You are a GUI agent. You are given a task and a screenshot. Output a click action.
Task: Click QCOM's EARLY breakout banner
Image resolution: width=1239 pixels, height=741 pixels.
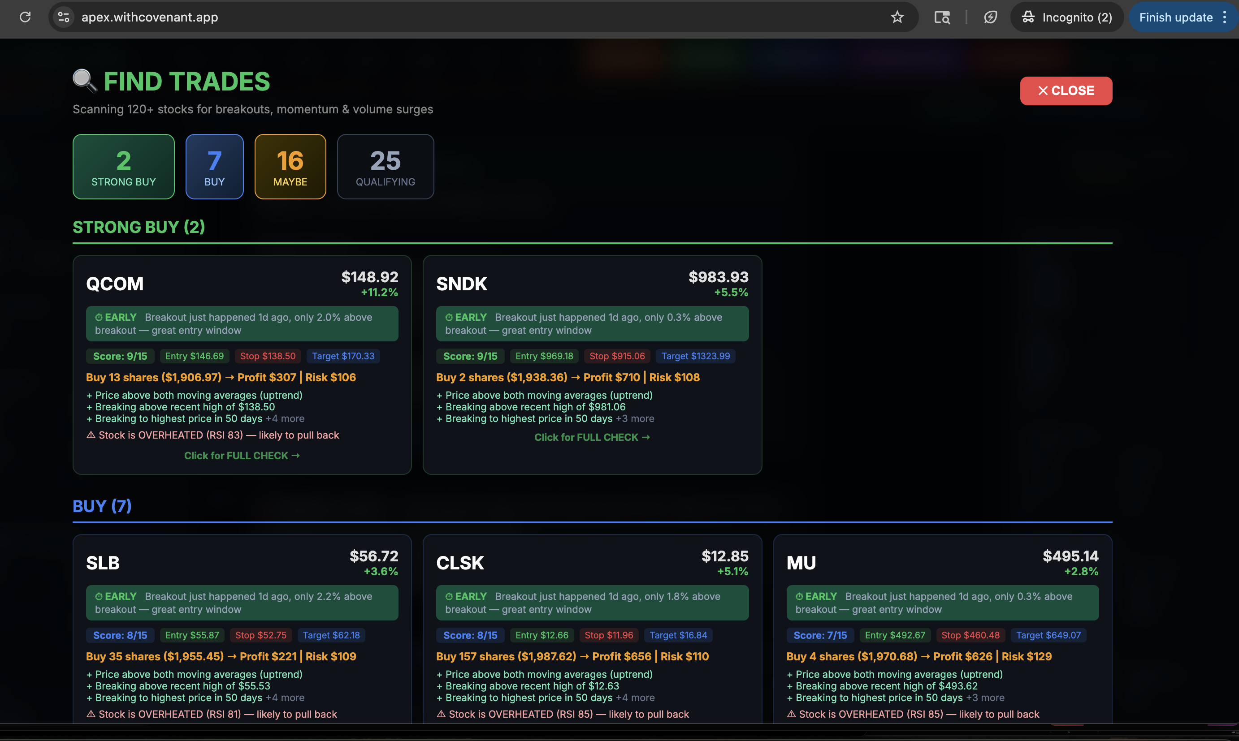[x=242, y=323]
